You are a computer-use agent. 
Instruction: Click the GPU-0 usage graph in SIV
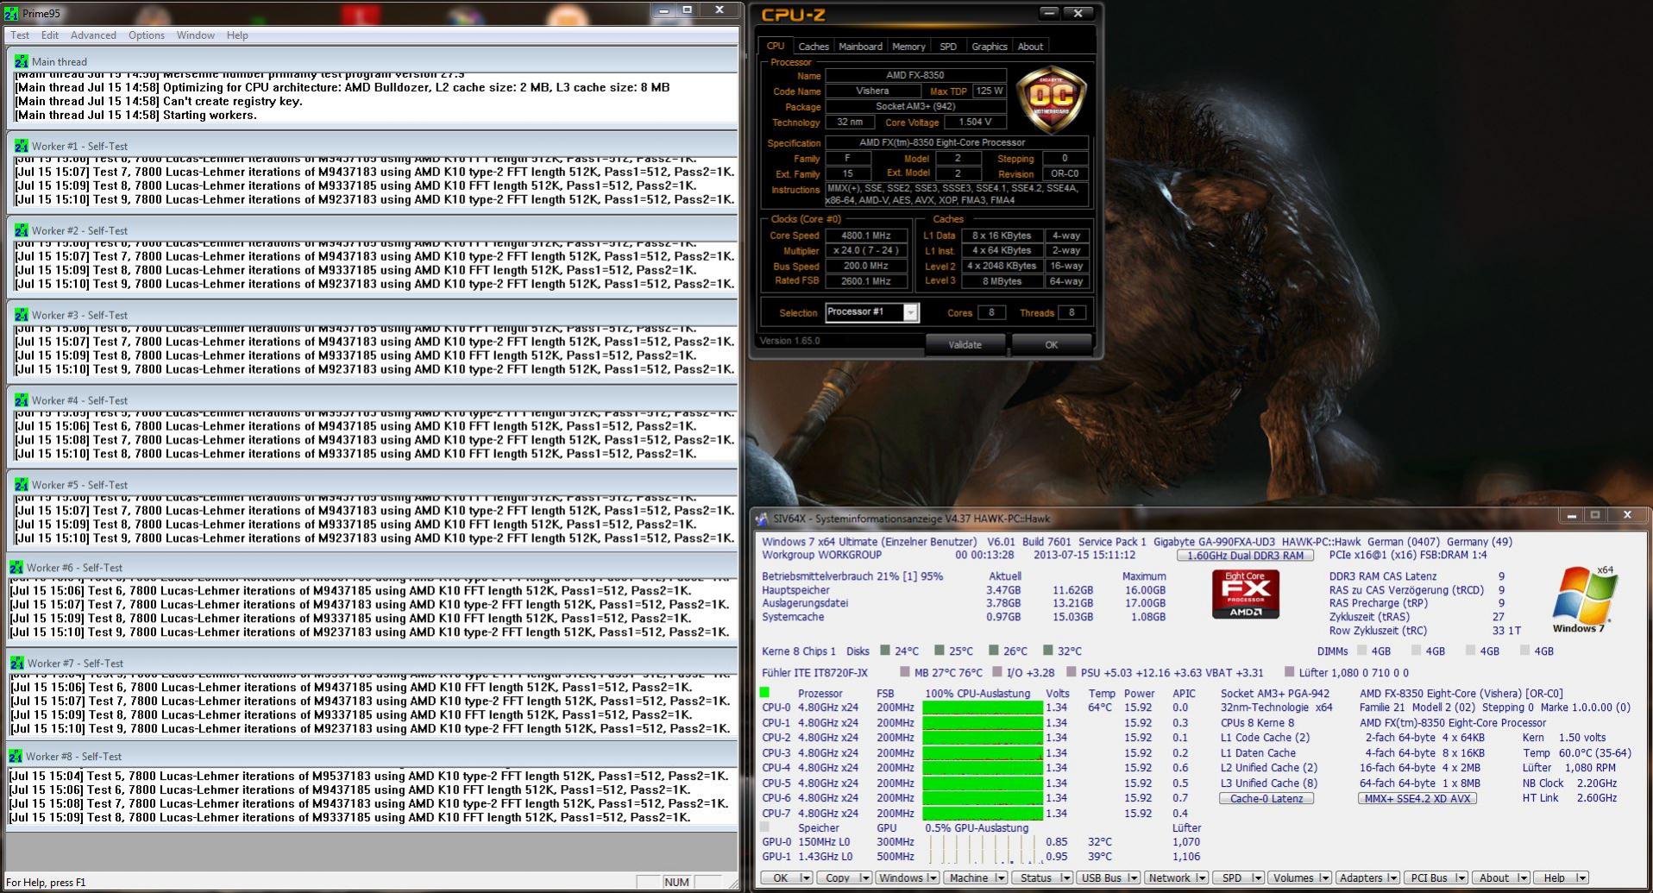983,841
